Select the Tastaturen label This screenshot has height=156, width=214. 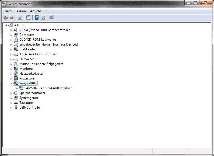point(27,103)
